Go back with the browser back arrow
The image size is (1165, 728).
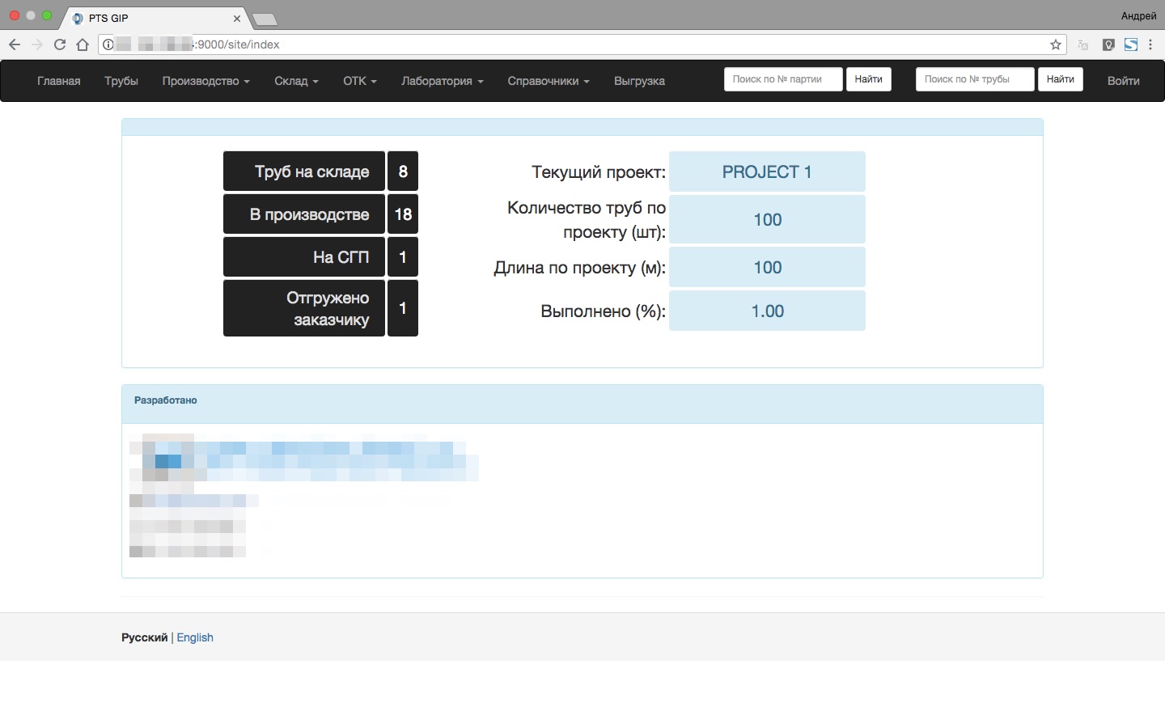point(14,44)
